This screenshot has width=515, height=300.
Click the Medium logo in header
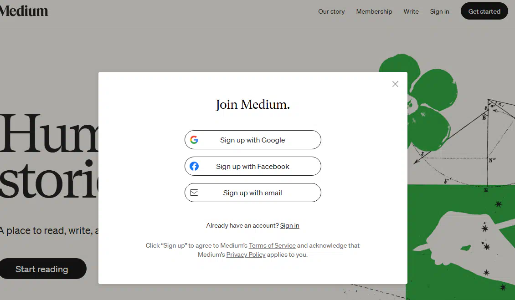click(x=24, y=11)
